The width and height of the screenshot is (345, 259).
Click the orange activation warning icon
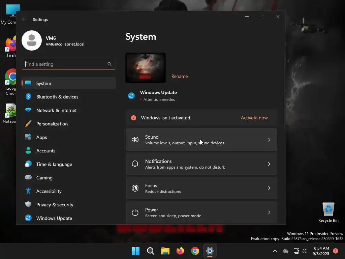(133, 118)
